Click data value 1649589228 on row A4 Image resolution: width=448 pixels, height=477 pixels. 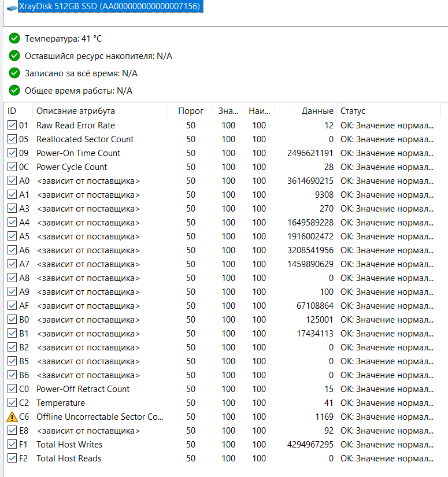click(x=310, y=223)
